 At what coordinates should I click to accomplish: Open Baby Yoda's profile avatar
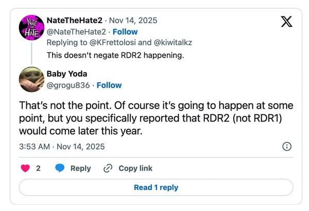click(31, 79)
